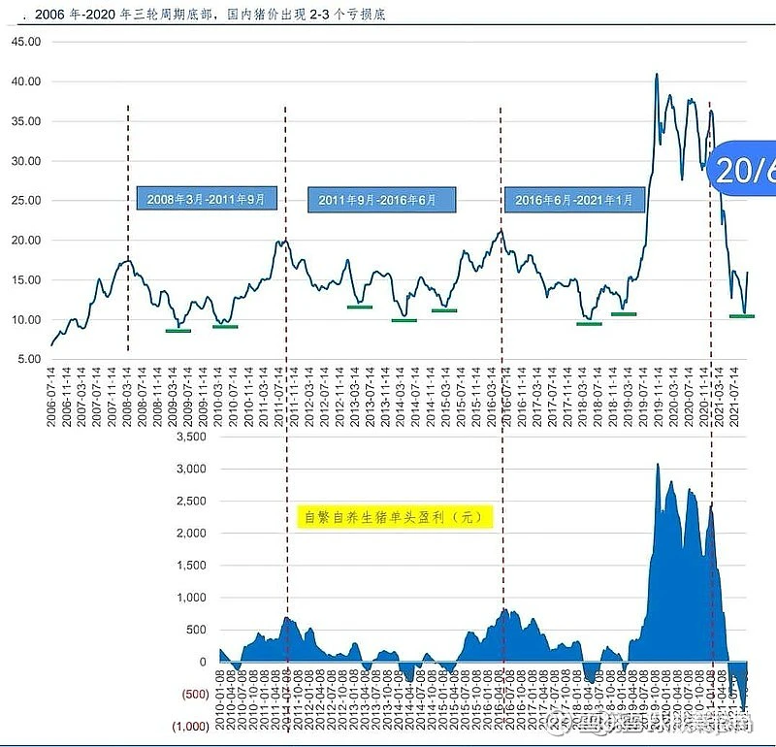Click the 2,500 profit axis value
The height and width of the screenshot is (747, 776).
(191, 501)
